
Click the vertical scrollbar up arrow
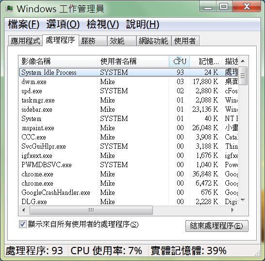point(243,61)
